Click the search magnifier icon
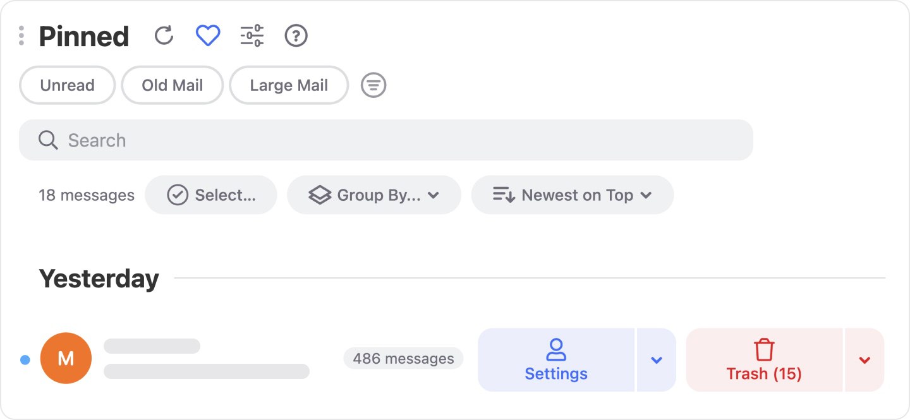Viewport: 910px width, 420px height. [48, 140]
